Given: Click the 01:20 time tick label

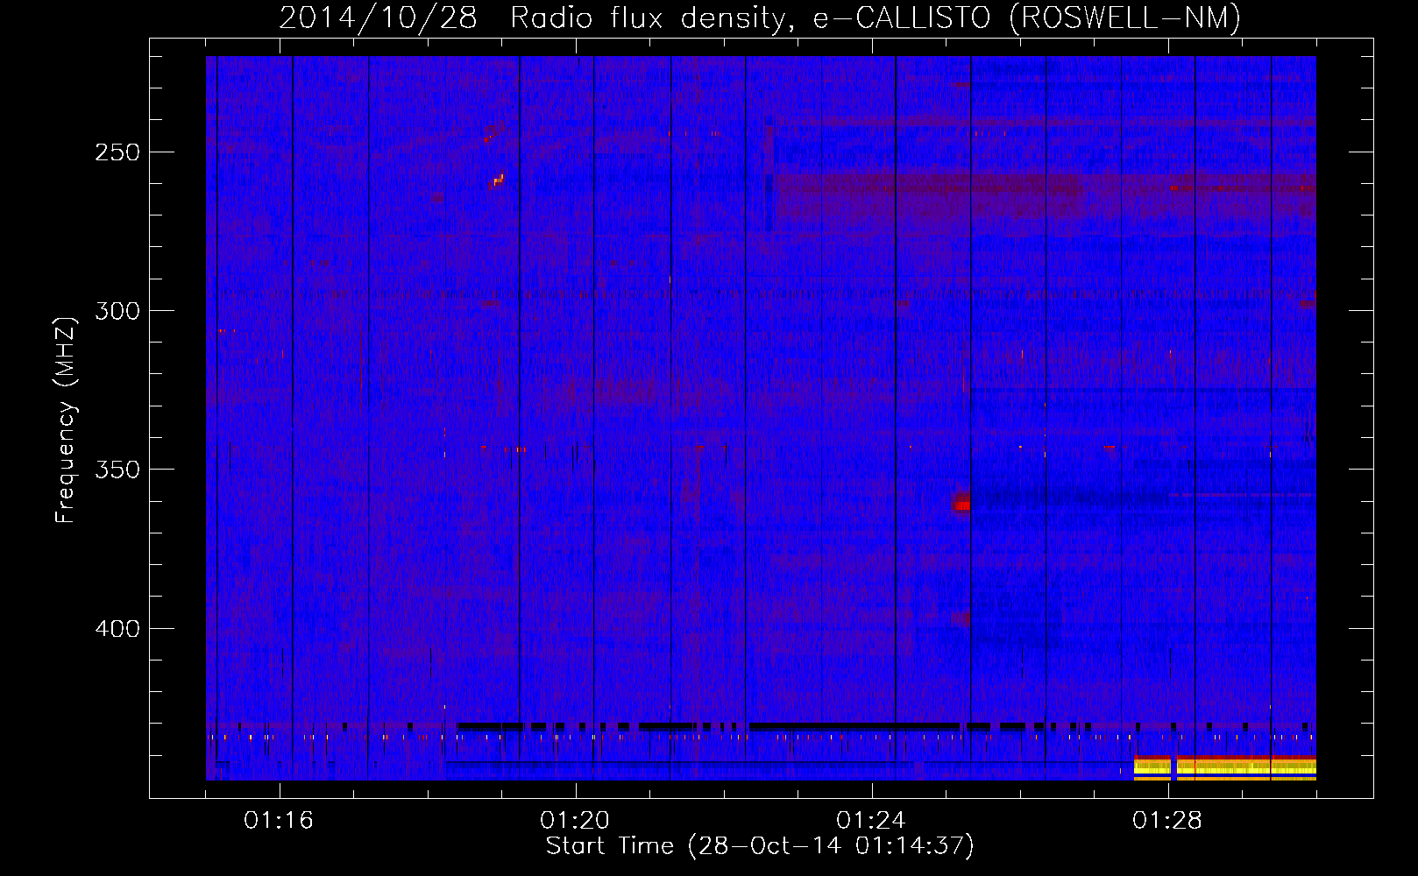Looking at the screenshot, I should coord(575,821).
